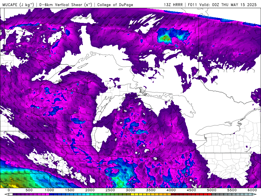
Task: Click the 4000 legend label
Action: coord(171,190)
